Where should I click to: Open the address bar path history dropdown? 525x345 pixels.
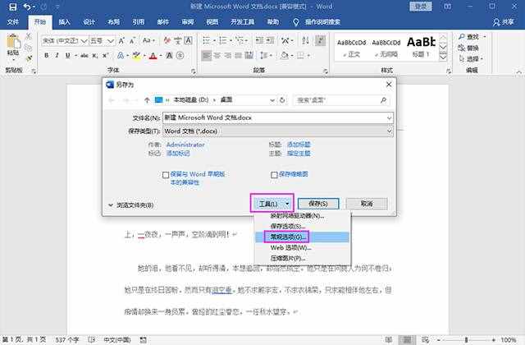tap(272, 100)
